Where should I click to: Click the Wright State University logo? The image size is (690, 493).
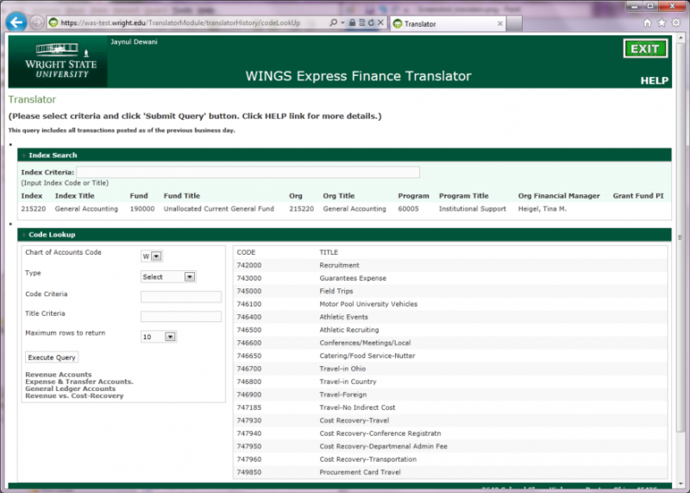coord(57,61)
